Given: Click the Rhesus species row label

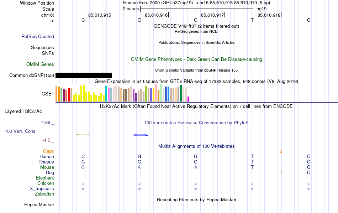Looking at the screenshot, I should tap(46, 162).
